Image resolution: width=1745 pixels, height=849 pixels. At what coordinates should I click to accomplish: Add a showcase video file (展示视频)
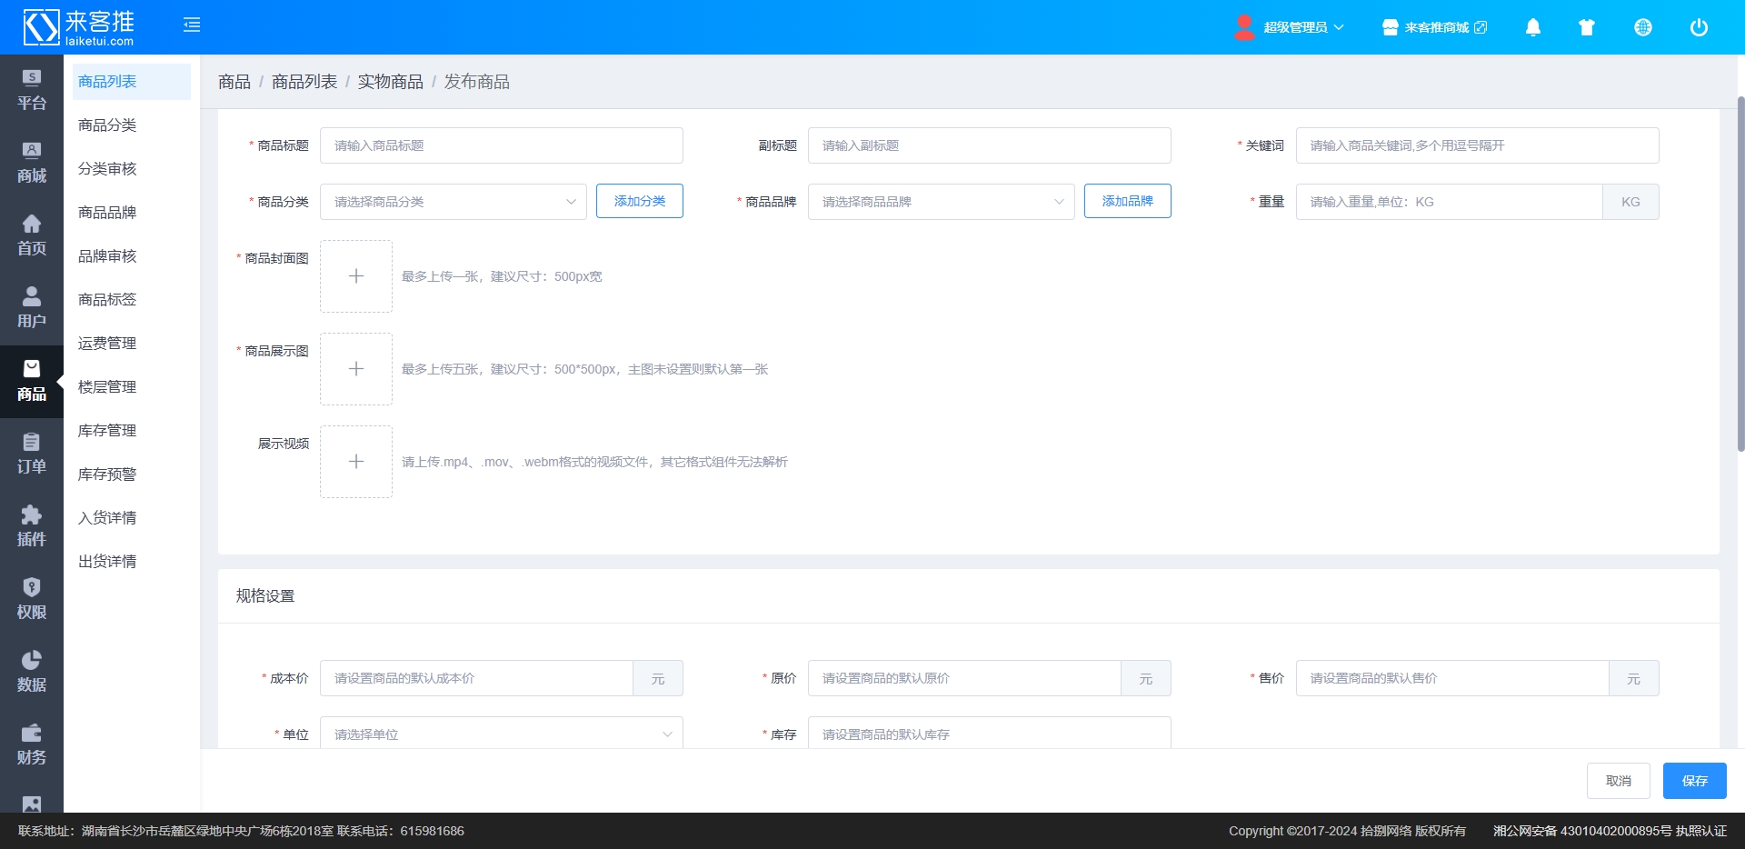[356, 462]
